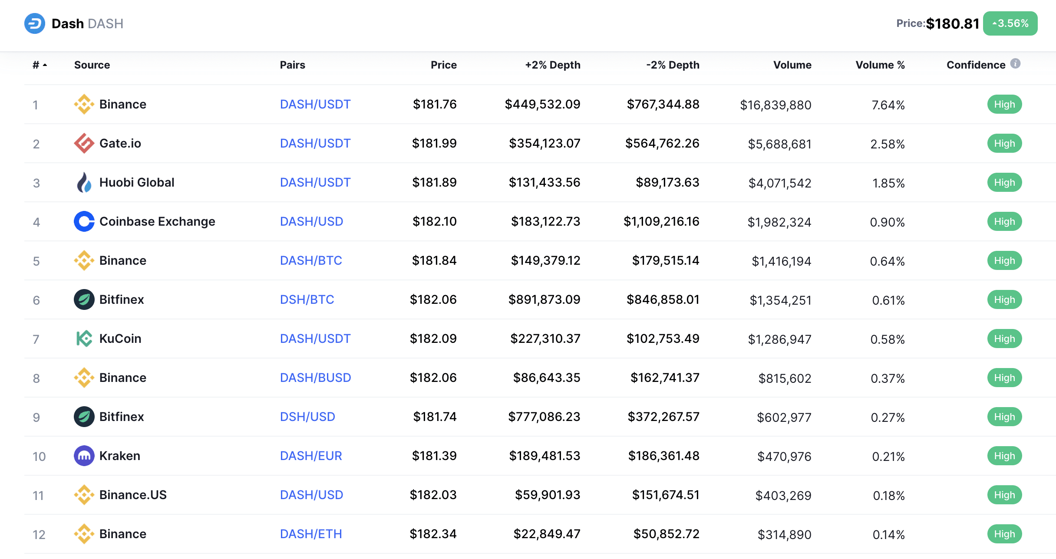The height and width of the screenshot is (559, 1056).
Task: Click High badge in Kraken row
Action: click(x=1005, y=456)
